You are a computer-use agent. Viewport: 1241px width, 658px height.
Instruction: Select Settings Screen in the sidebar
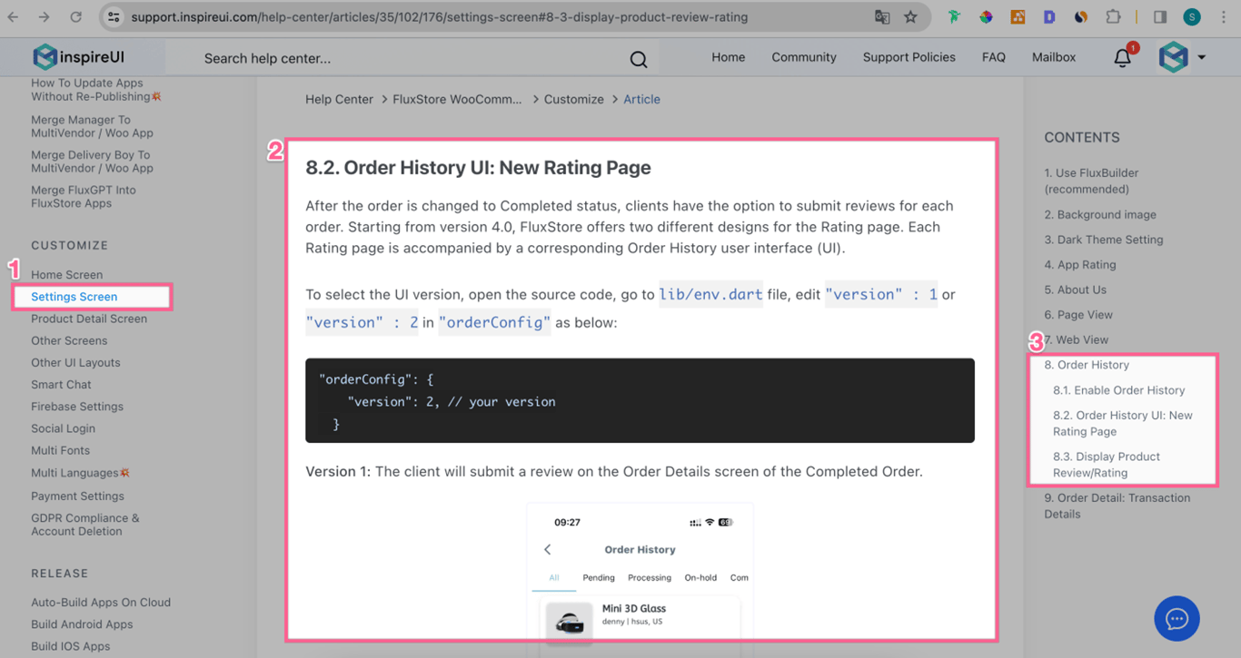point(74,297)
